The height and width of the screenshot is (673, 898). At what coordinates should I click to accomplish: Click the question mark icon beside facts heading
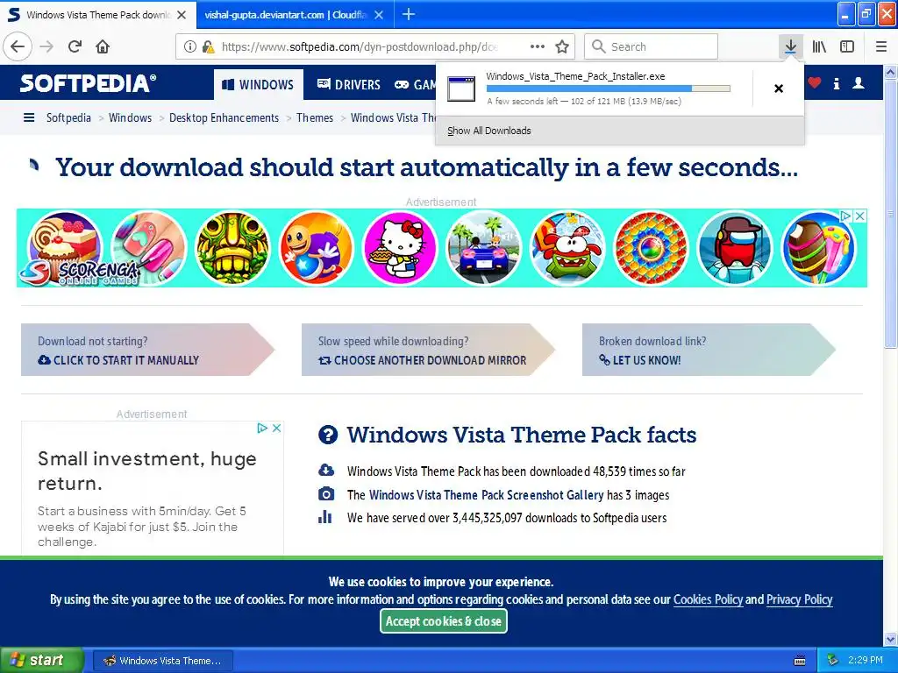tap(328, 435)
